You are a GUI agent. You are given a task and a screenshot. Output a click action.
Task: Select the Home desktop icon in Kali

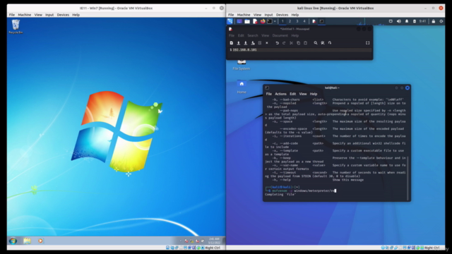pyautogui.click(x=242, y=87)
